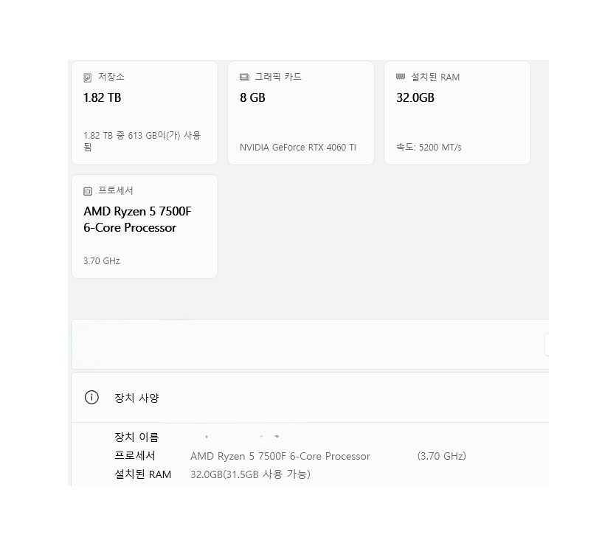The width and height of the screenshot is (616, 546).
Task: Click the info icon beside 장치 사양
Action: tap(91, 398)
